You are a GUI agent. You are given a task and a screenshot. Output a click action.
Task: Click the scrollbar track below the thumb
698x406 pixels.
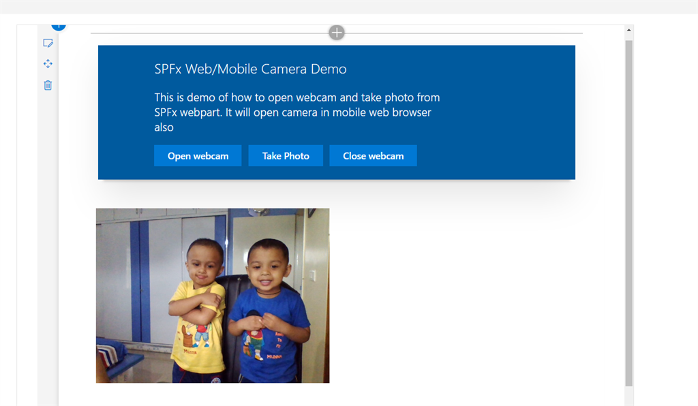[x=629, y=396]
